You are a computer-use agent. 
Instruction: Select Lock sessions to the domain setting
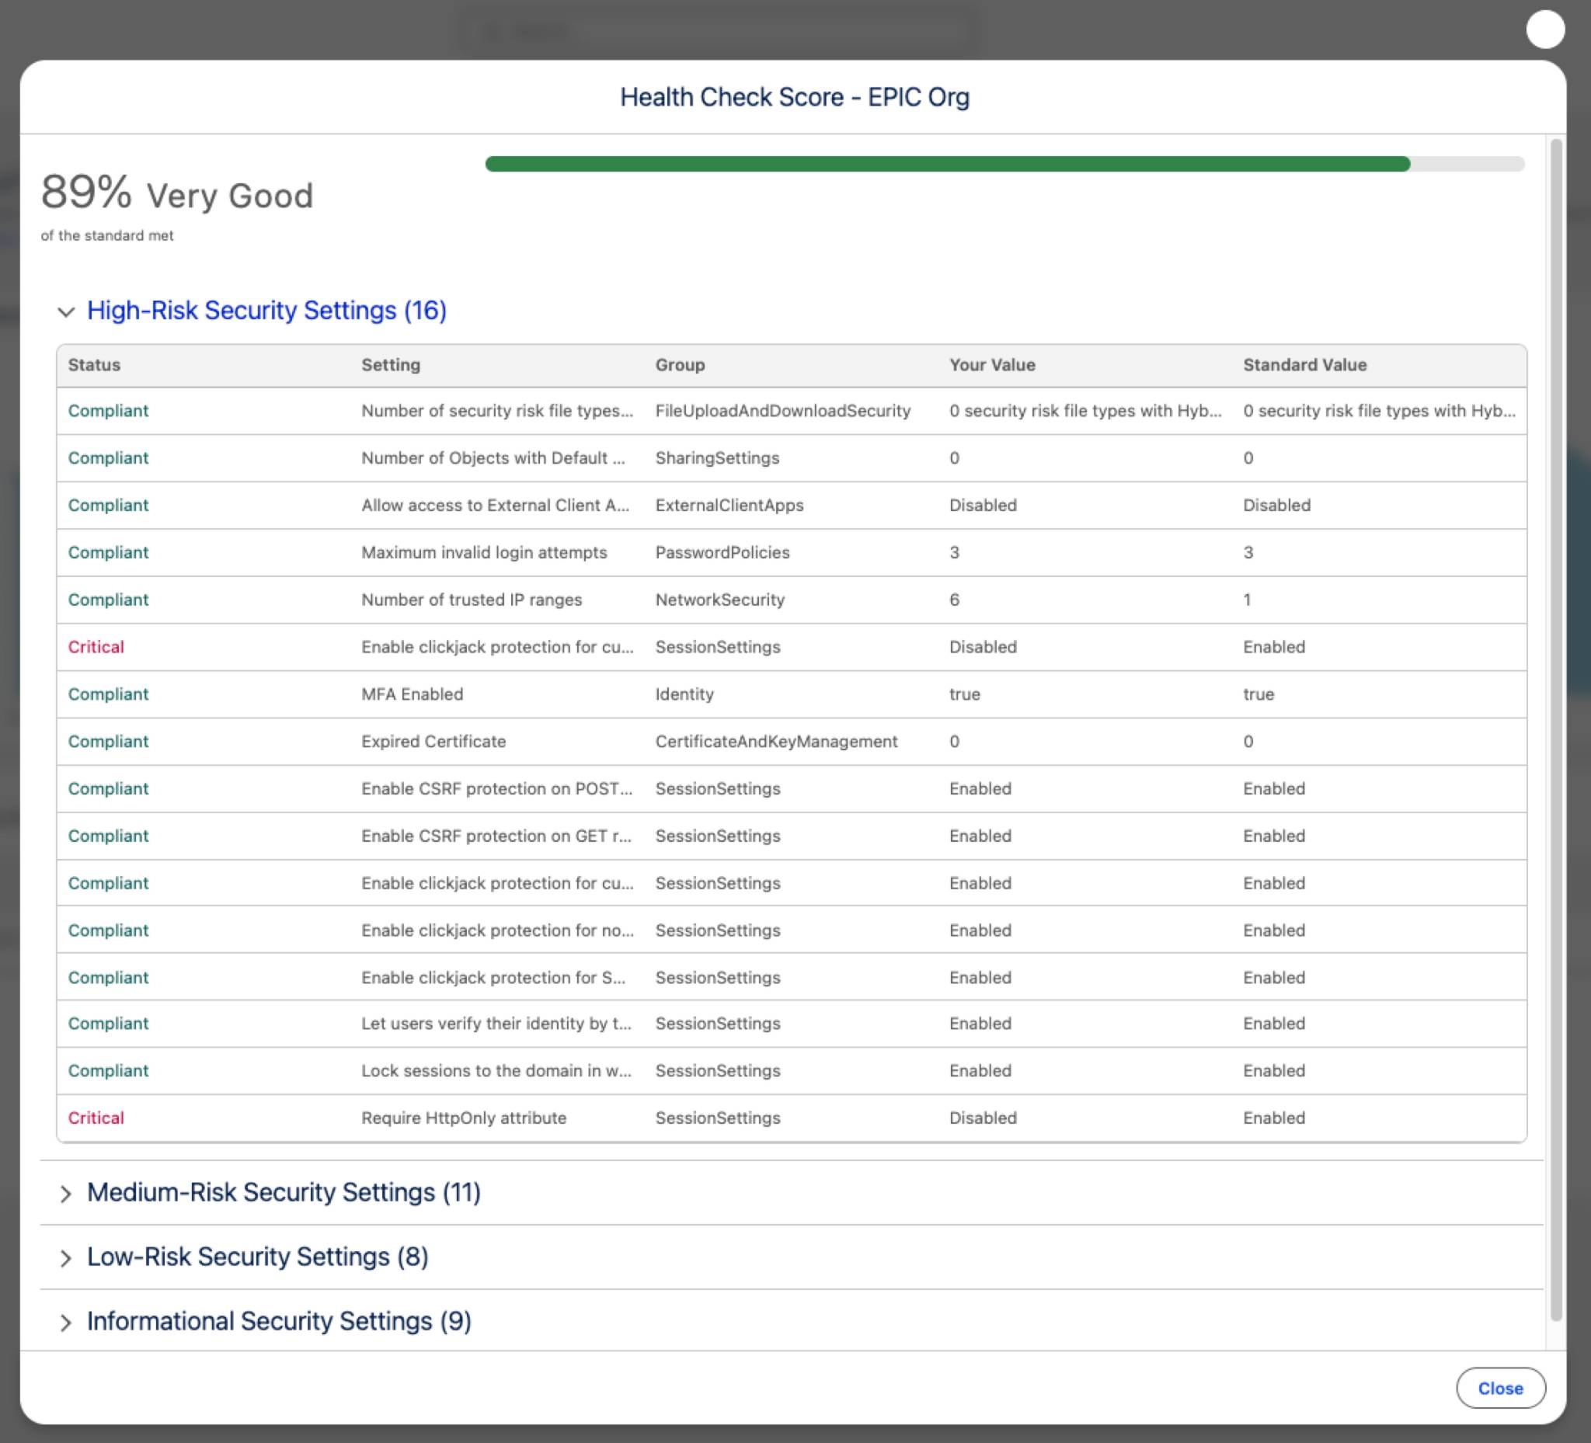pos(496,1071)
